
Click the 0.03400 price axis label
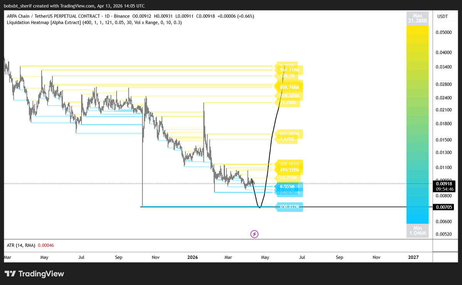coord(443,67)
